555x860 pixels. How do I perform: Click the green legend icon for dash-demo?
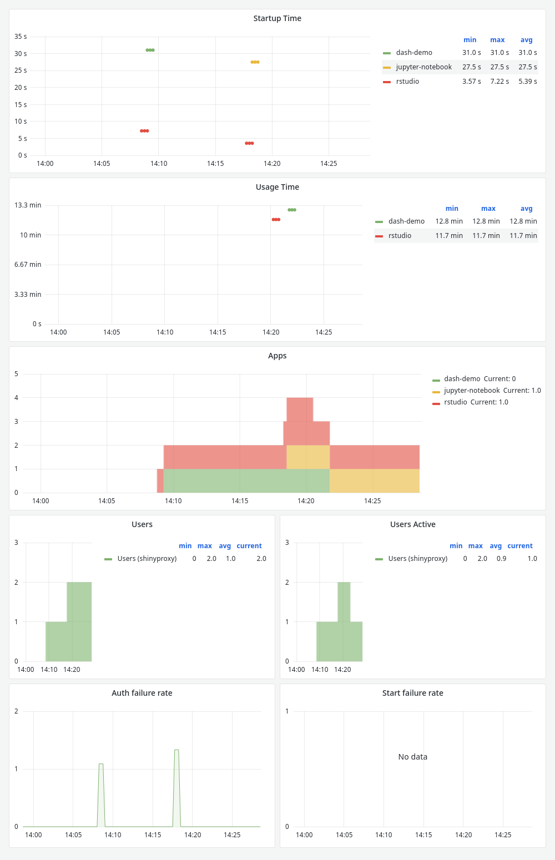387,52
